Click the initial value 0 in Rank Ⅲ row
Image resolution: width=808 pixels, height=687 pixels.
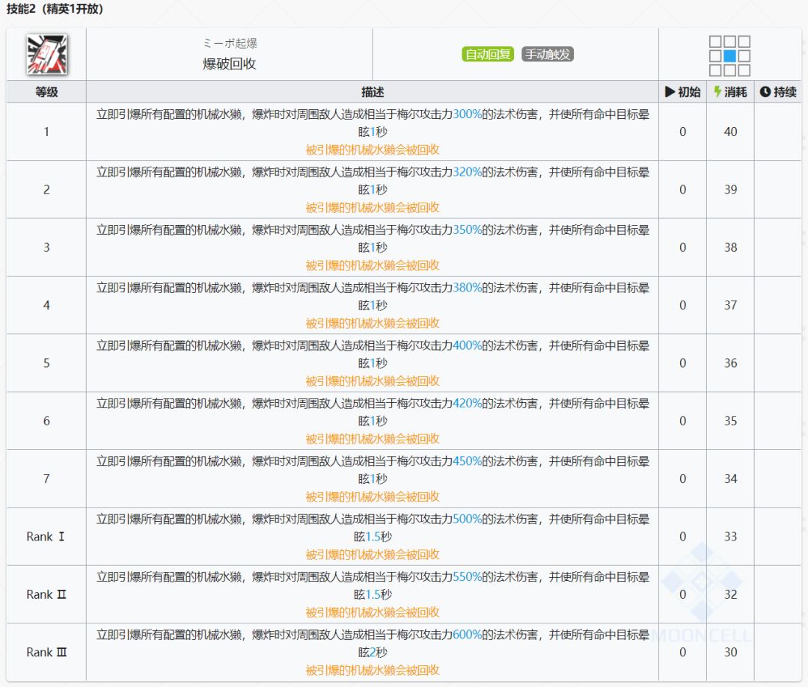683,653
